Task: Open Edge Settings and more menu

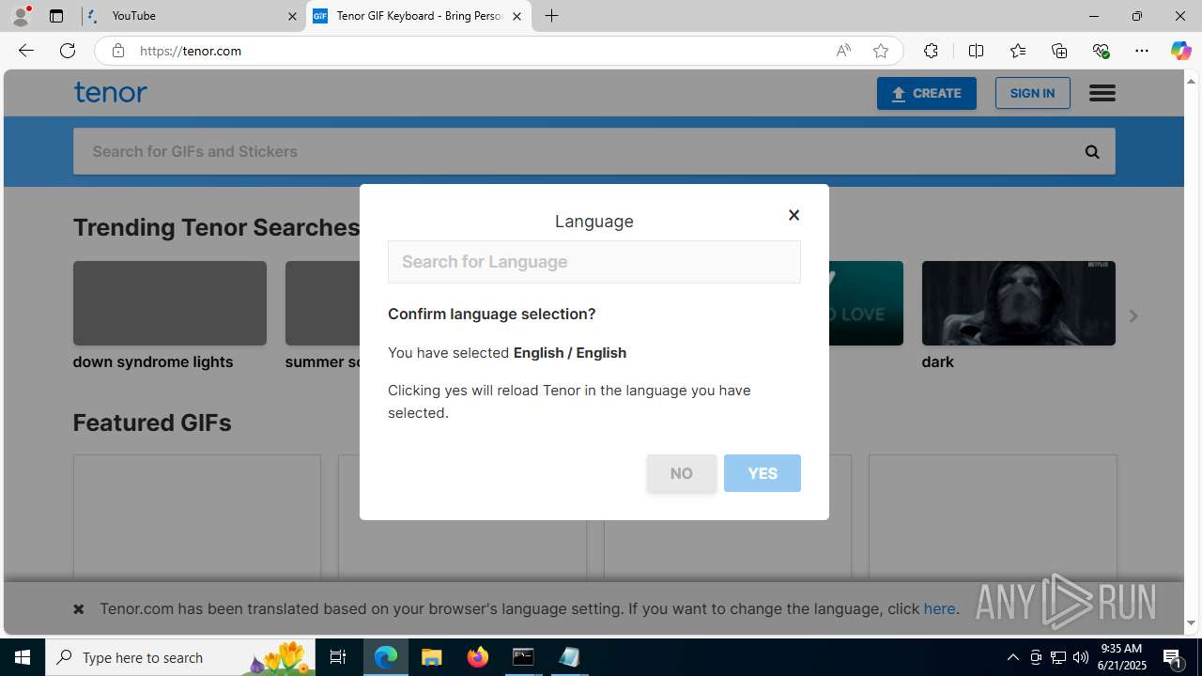Action: point(1142,51)
